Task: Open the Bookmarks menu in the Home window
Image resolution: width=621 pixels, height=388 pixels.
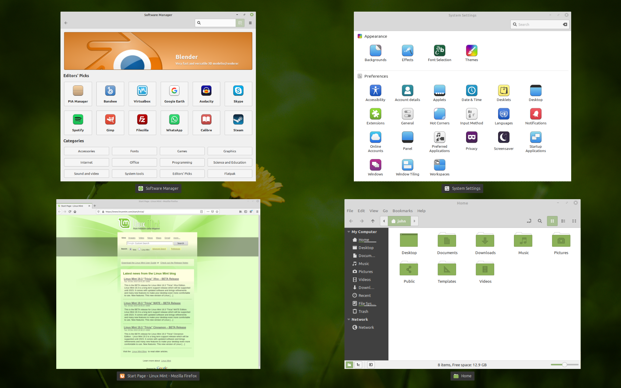Action: click(x=402, y=210)
